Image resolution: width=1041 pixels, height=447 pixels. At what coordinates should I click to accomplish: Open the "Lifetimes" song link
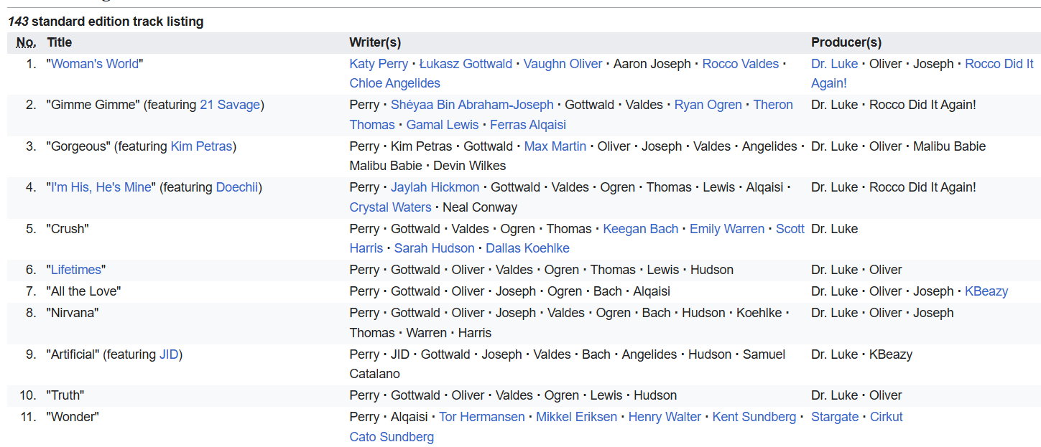[76, 270]
